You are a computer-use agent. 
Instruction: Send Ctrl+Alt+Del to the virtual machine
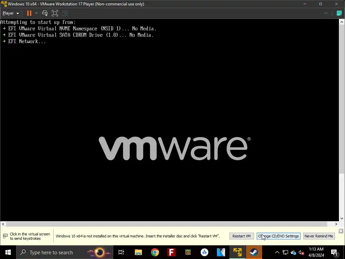(x=45, y=13)
